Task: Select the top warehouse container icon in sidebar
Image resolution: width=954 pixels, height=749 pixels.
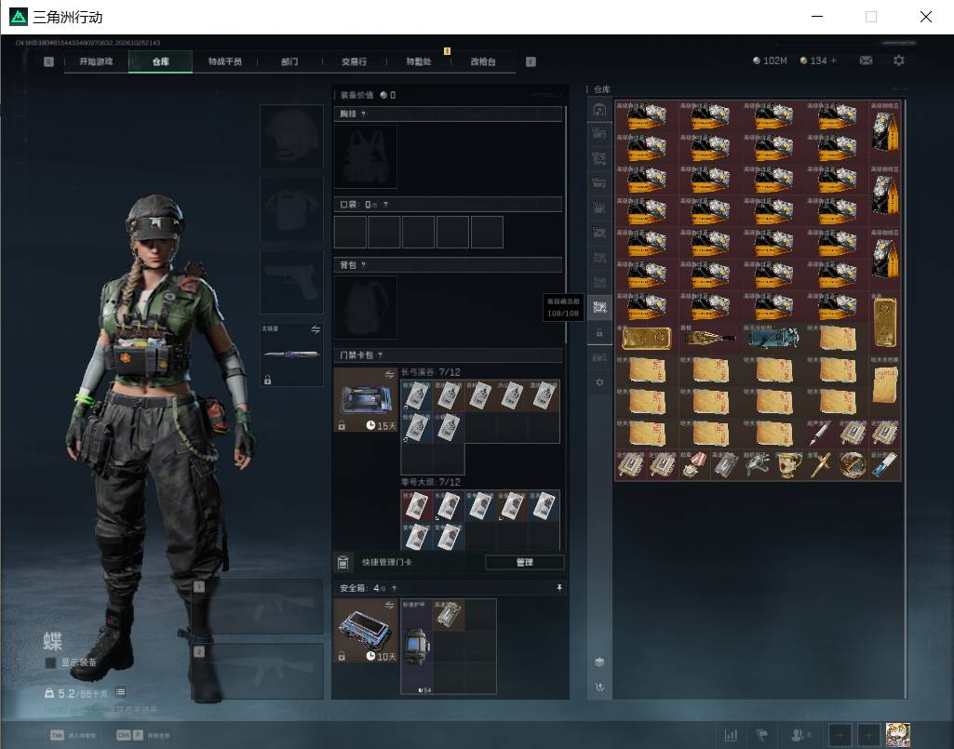Action: pos(599,110)
